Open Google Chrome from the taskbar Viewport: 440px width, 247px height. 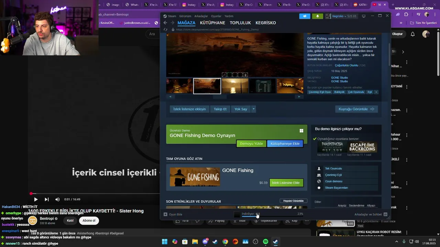[x=225, y=242]
